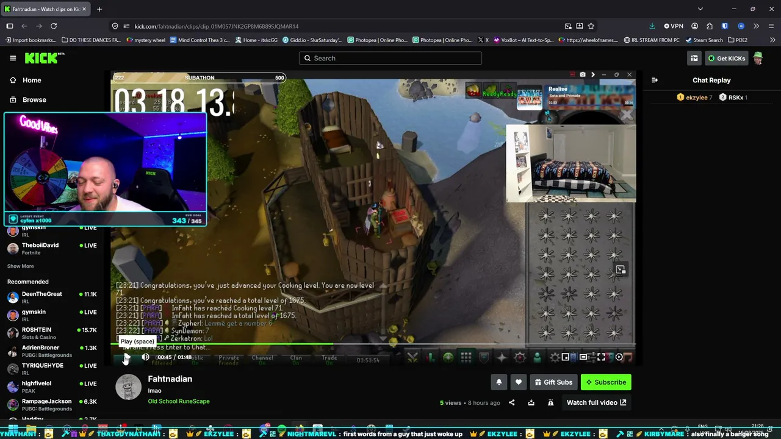Open the IRL STREAM FROM PC bookmark
The height and width of the screenshot is (439, 781).
(652, 40)
